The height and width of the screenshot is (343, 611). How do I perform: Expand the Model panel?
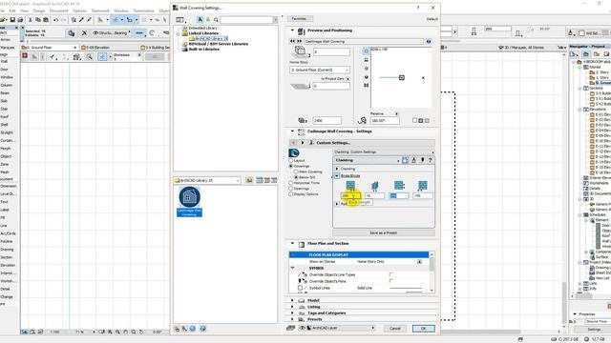pyautogui.click(x=292, y=300)
